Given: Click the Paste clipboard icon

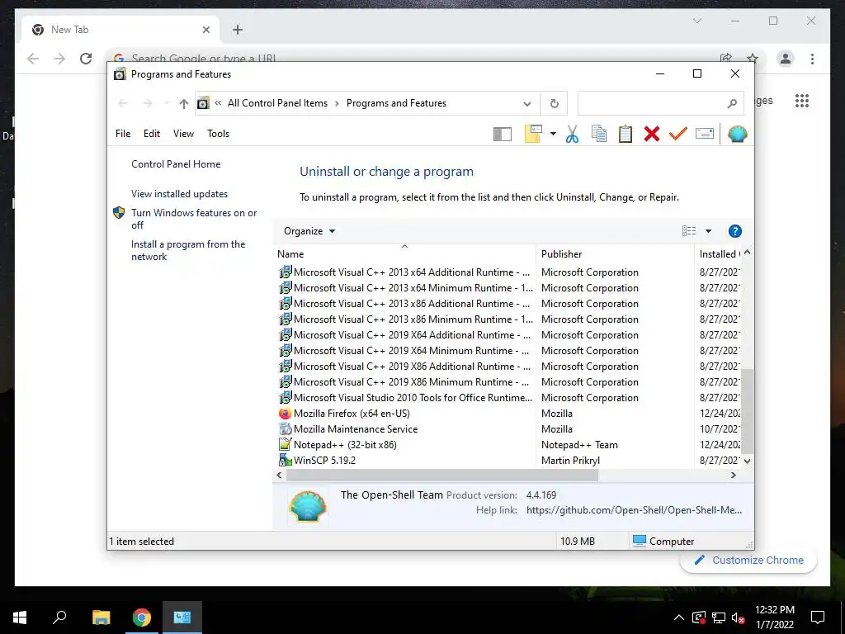Looking at the screenshot, I should [x=625, y=134].
